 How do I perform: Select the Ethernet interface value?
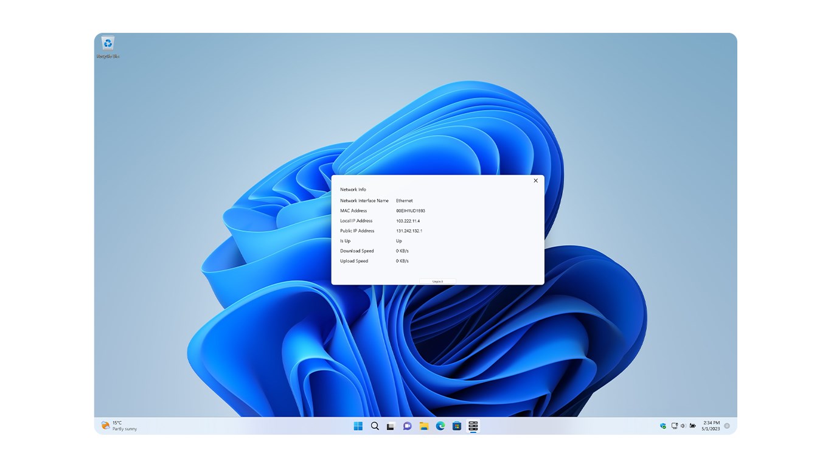[x=405, y=201]
